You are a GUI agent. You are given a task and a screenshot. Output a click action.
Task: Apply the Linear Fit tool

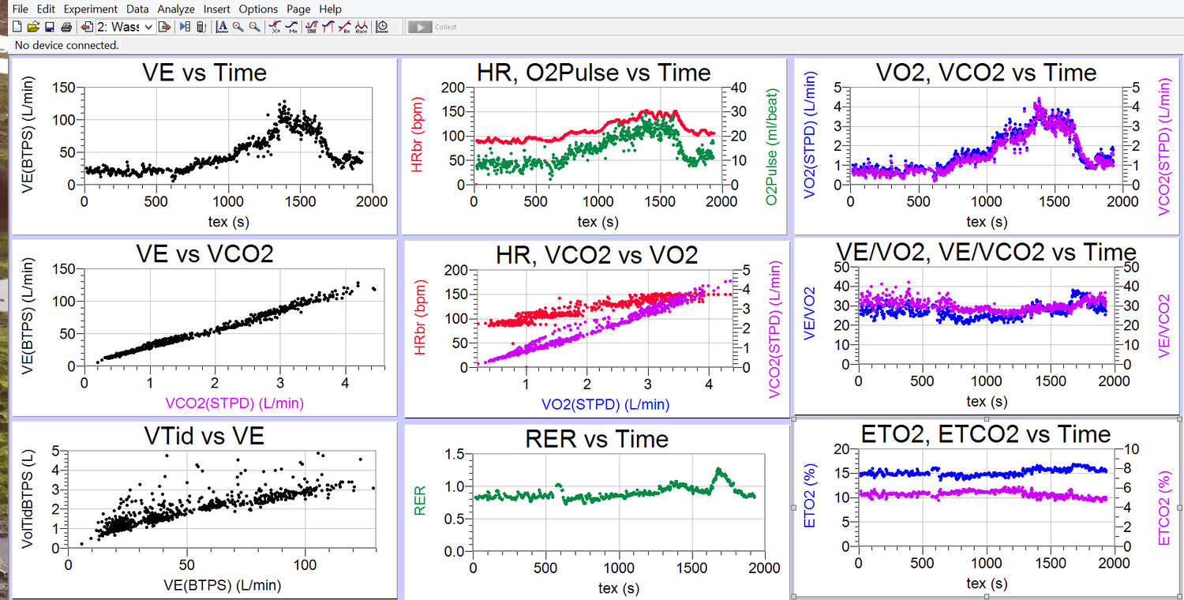point(344,27)
